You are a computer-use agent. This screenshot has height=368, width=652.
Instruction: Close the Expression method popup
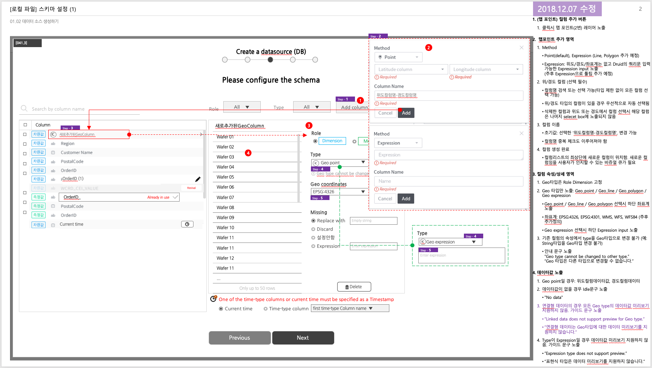[521, 133]
